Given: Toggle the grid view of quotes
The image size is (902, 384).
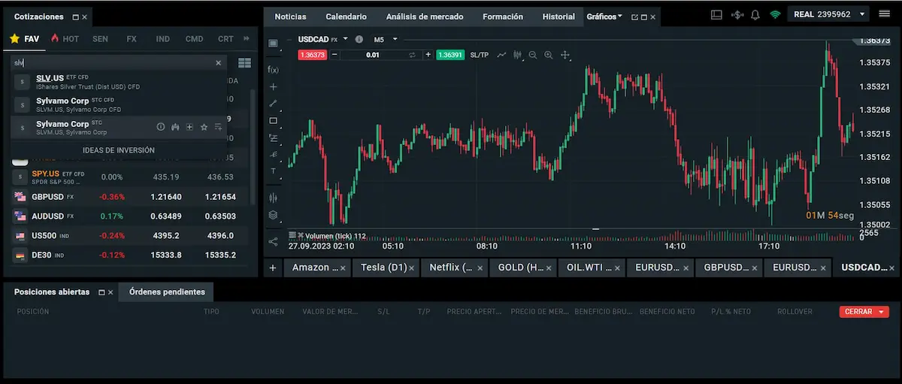Looking at the screenshot, I should click(x=244, y=63).
